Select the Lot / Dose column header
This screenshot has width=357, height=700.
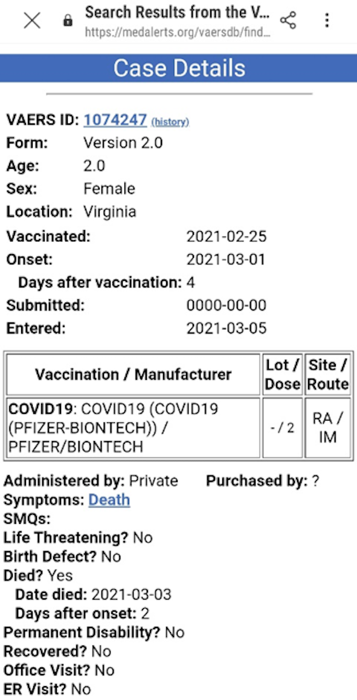(283, 374)
